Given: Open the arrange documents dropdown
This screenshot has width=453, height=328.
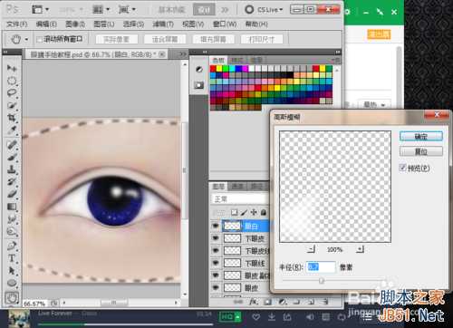Looking at the screenshot, I should tap(101, 10).
